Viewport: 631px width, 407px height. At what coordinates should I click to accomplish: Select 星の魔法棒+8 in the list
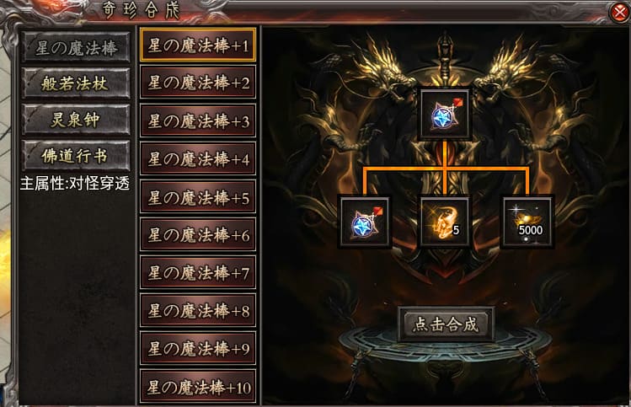point(198,310)
